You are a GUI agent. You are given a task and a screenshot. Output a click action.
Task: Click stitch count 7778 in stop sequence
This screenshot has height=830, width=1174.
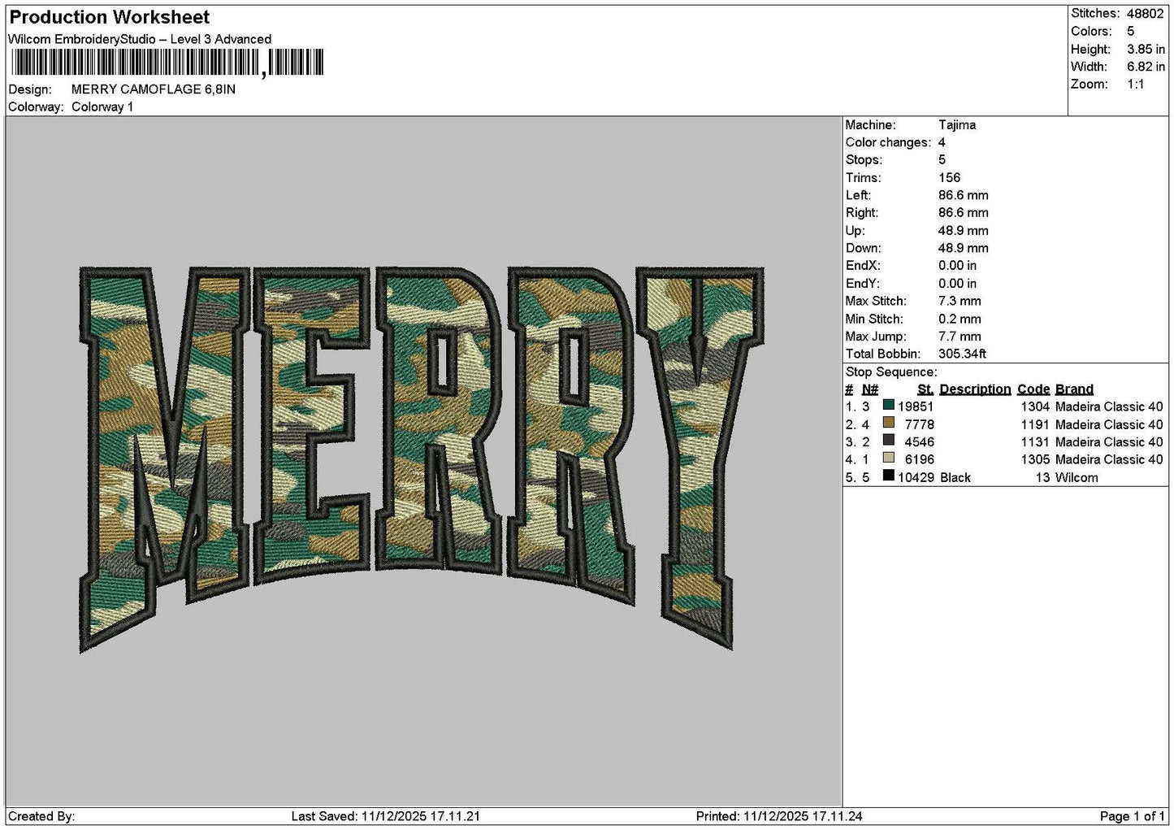click(x=919, y=424)
